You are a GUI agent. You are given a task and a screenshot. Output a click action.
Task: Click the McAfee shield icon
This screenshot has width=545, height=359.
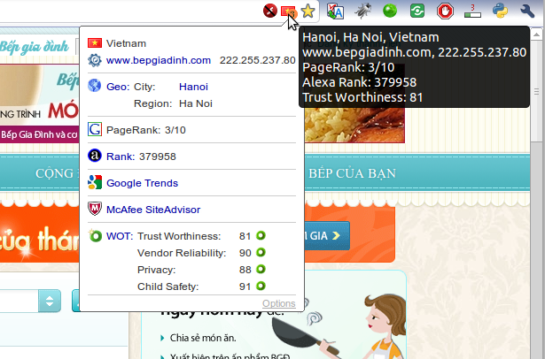95,209
